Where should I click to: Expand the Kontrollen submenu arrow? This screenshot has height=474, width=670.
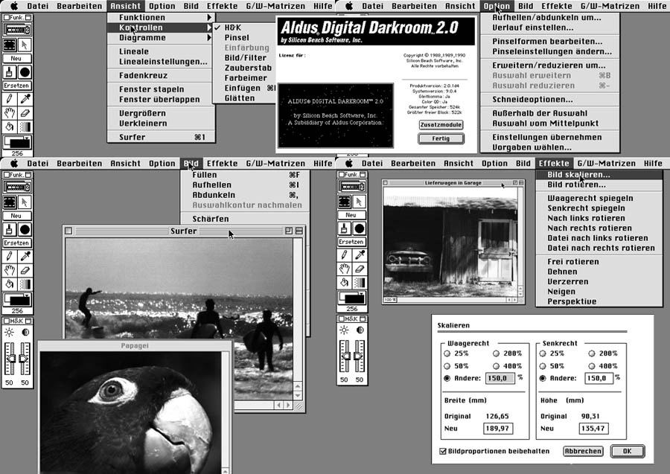[209, 28]
